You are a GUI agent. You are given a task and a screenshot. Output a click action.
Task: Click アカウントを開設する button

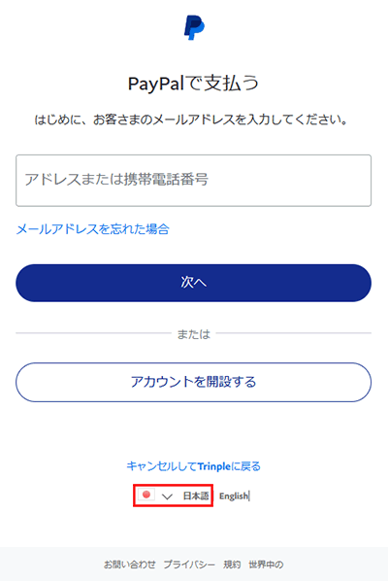pyautogui.click(x=193, y=382)
